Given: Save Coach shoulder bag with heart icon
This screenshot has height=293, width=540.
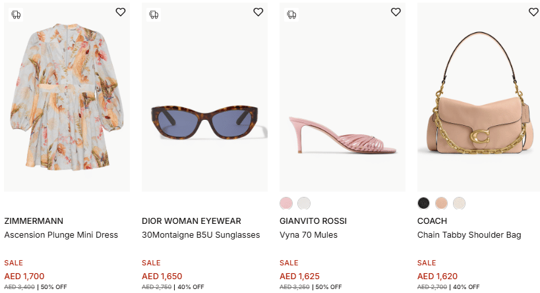Looking at the screenshot, I should click(533, 12).
